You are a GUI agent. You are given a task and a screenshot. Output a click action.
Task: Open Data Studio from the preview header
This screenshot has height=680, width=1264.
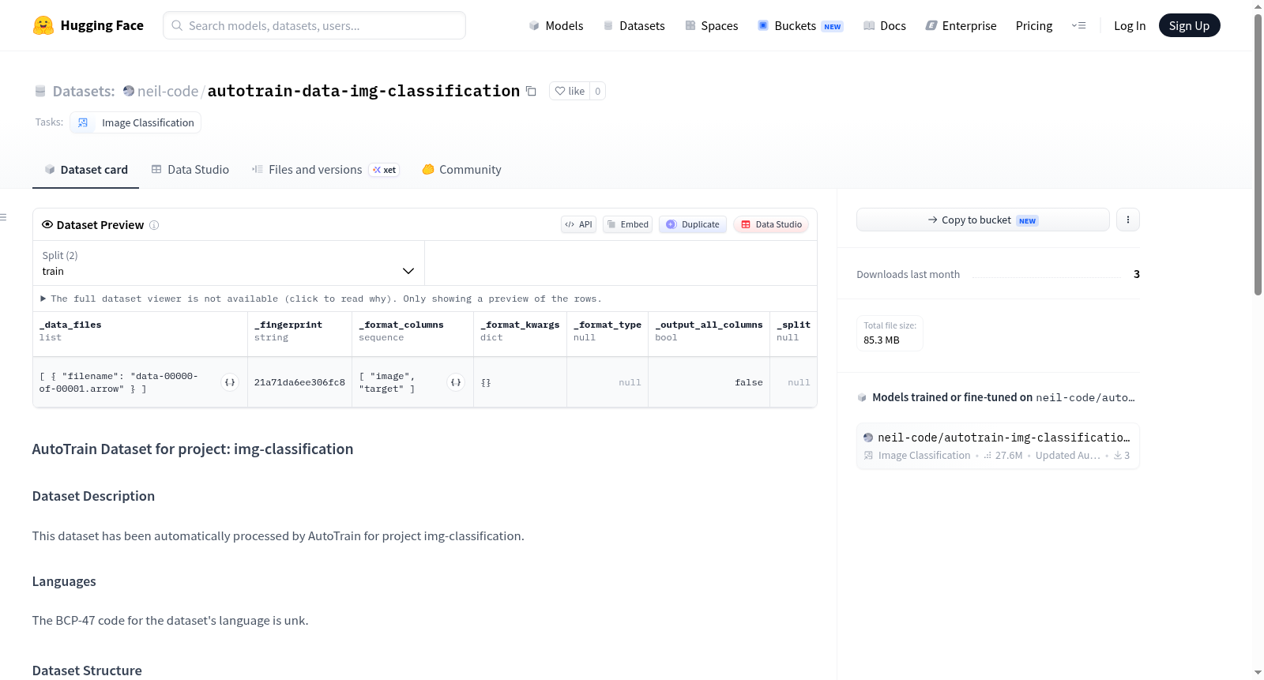coord(771,224)
